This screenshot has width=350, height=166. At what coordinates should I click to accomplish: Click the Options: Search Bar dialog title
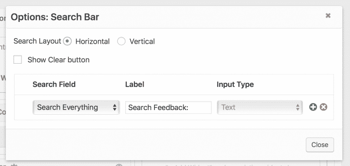pyautogui.click(x=55, y=17)
